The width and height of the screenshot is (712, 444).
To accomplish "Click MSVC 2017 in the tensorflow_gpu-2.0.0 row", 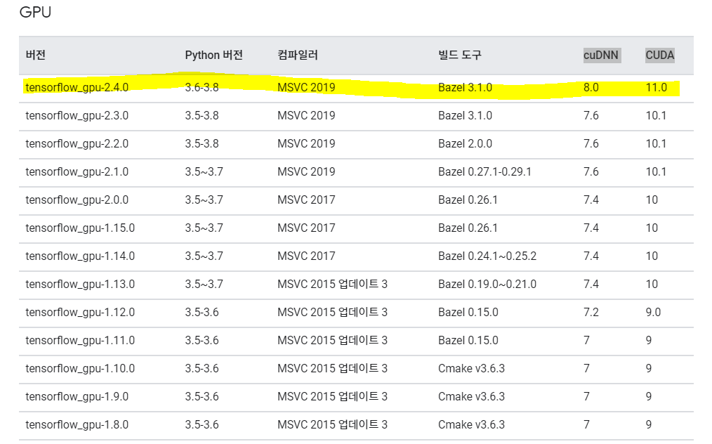I will click(x=306, y=200).
